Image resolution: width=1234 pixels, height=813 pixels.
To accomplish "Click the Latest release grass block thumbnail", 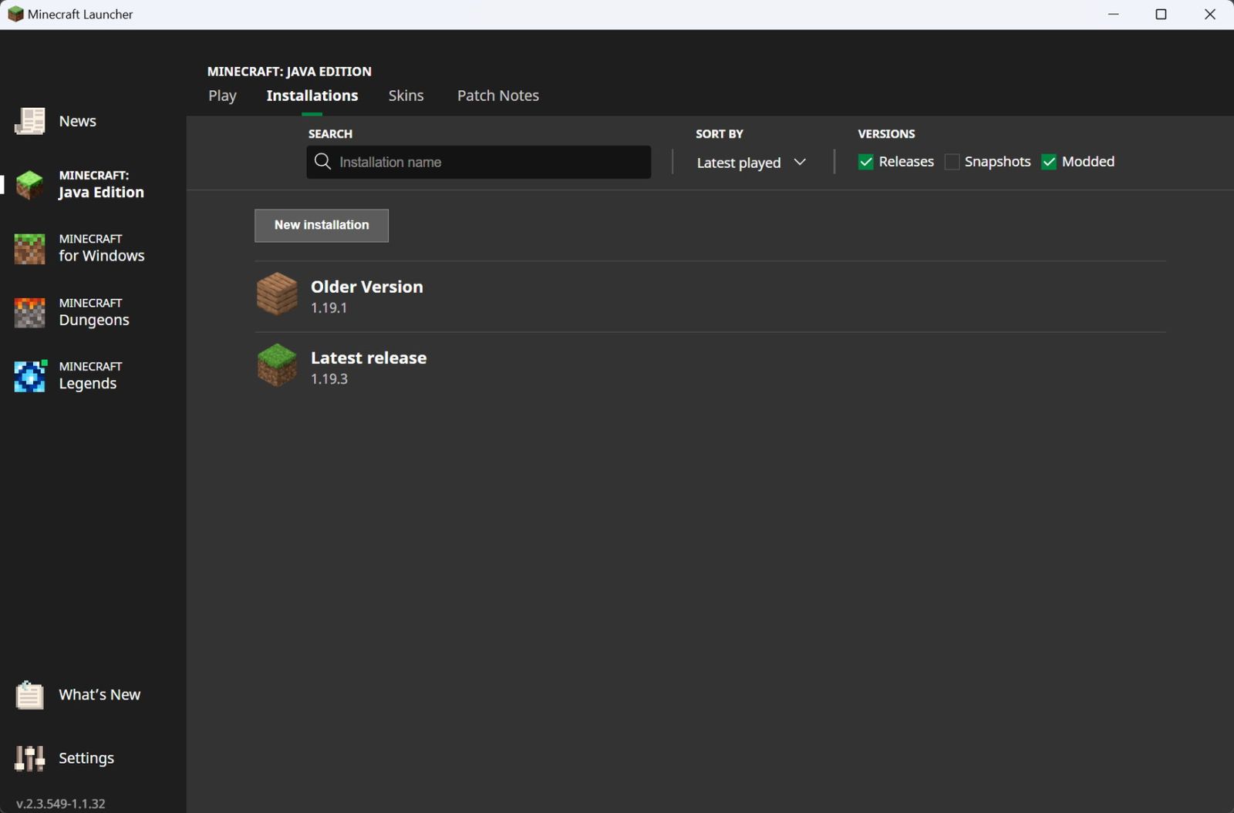I will [276, 365].
